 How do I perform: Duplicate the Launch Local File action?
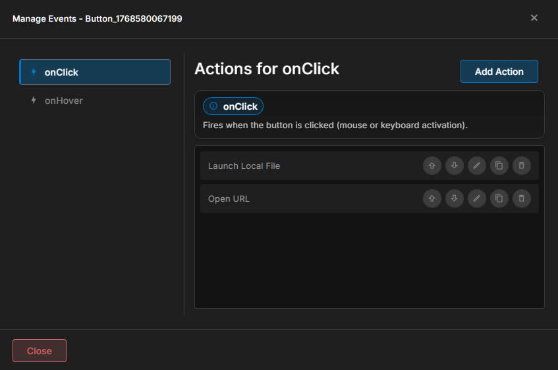point(499,166)
